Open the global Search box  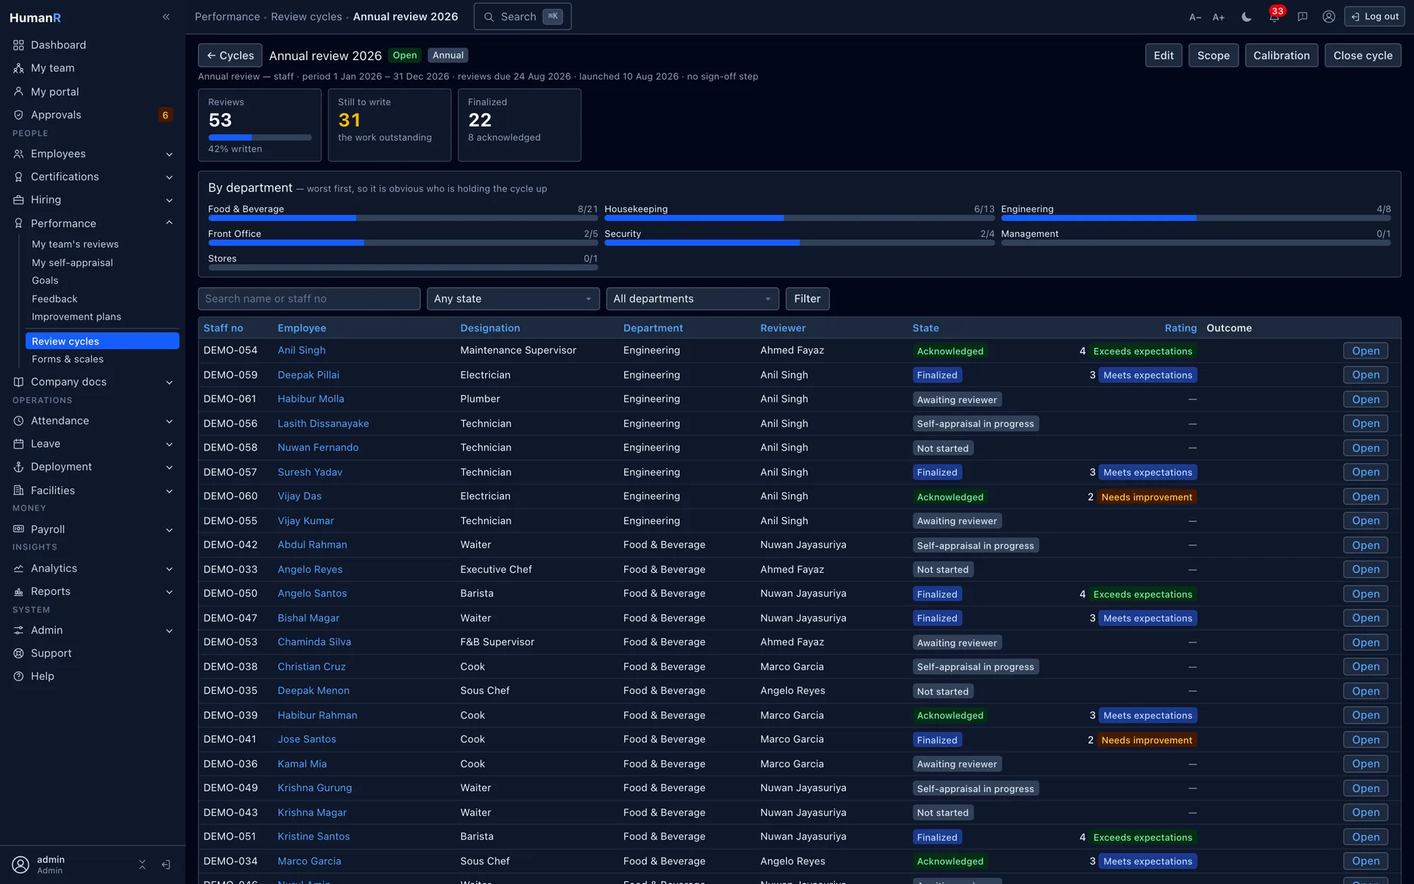[522, 16]
